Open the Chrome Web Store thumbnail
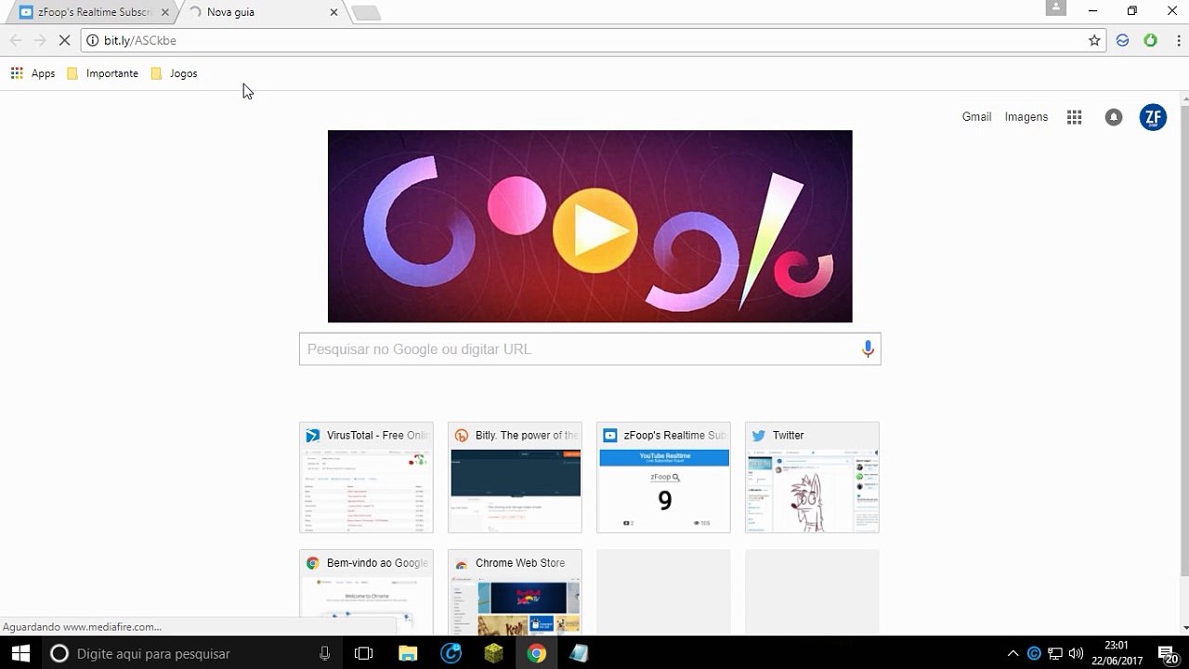1189x669 pixels. tap(515, 592)
